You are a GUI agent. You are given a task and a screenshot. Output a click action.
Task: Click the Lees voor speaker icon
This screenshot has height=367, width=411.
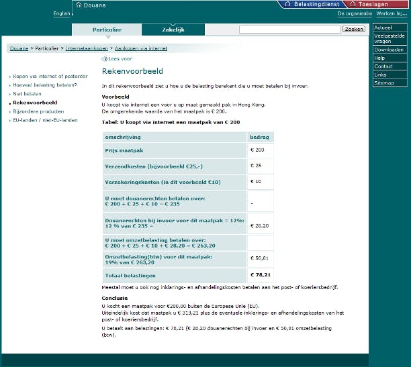pyautogui.click(x=104, y=58)
